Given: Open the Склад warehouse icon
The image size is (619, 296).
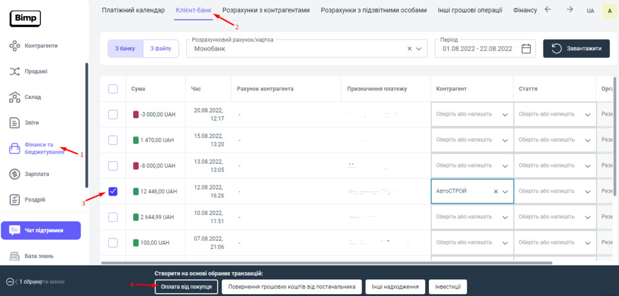Looking at the screenshot, I should 15,97.
